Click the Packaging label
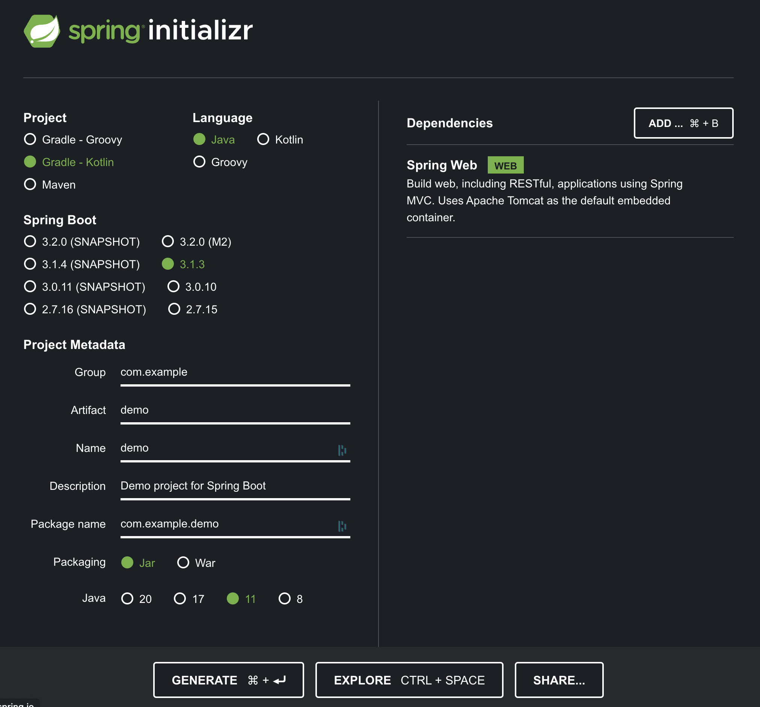Image resolution: width=760 pixels, height=707 pixels. pos(79,562)
